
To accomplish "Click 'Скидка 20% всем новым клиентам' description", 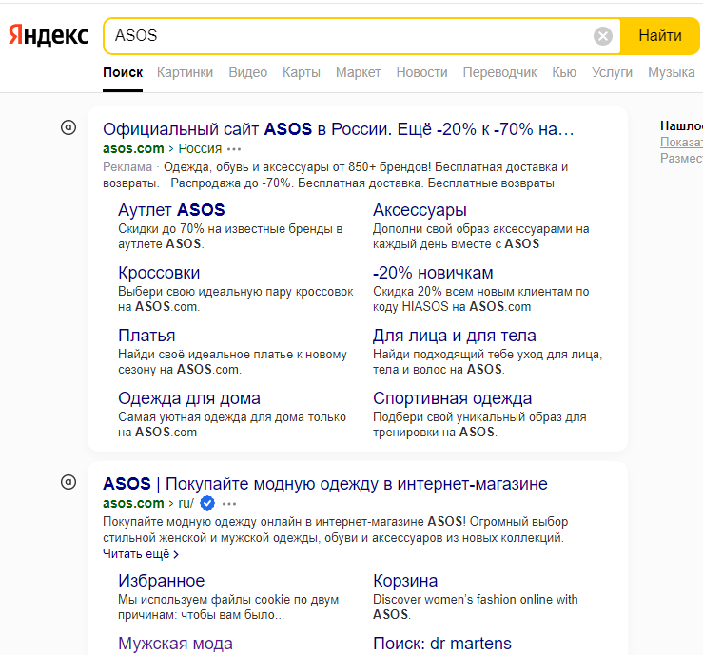I will pos(481,299).
